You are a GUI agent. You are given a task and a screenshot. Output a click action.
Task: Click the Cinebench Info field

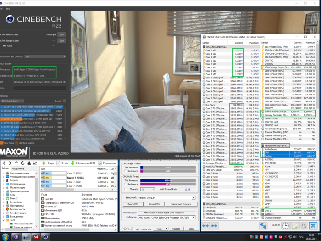point(40,88)
